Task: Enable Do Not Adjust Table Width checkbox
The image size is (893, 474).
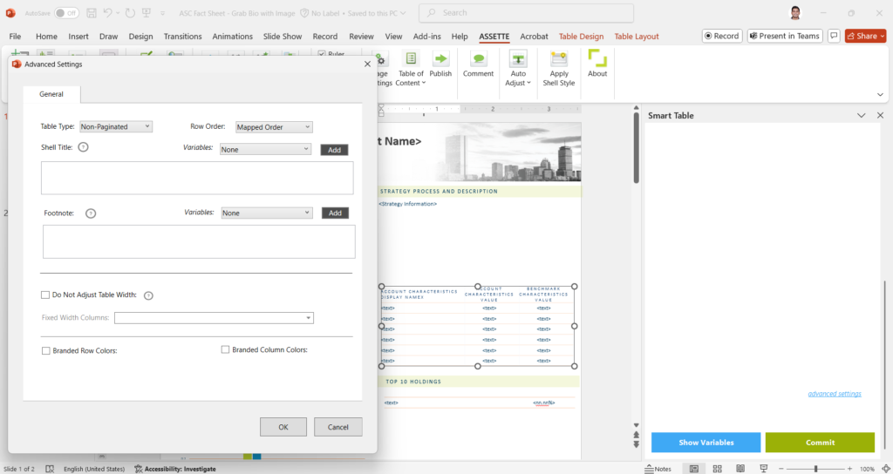Action: (45, 295)
